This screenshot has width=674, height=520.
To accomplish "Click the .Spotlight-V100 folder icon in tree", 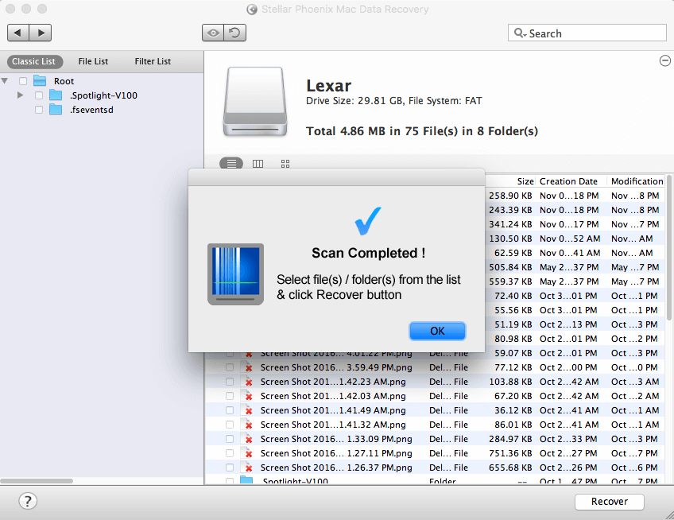I will pyautogui.click(x=56, y=95).
